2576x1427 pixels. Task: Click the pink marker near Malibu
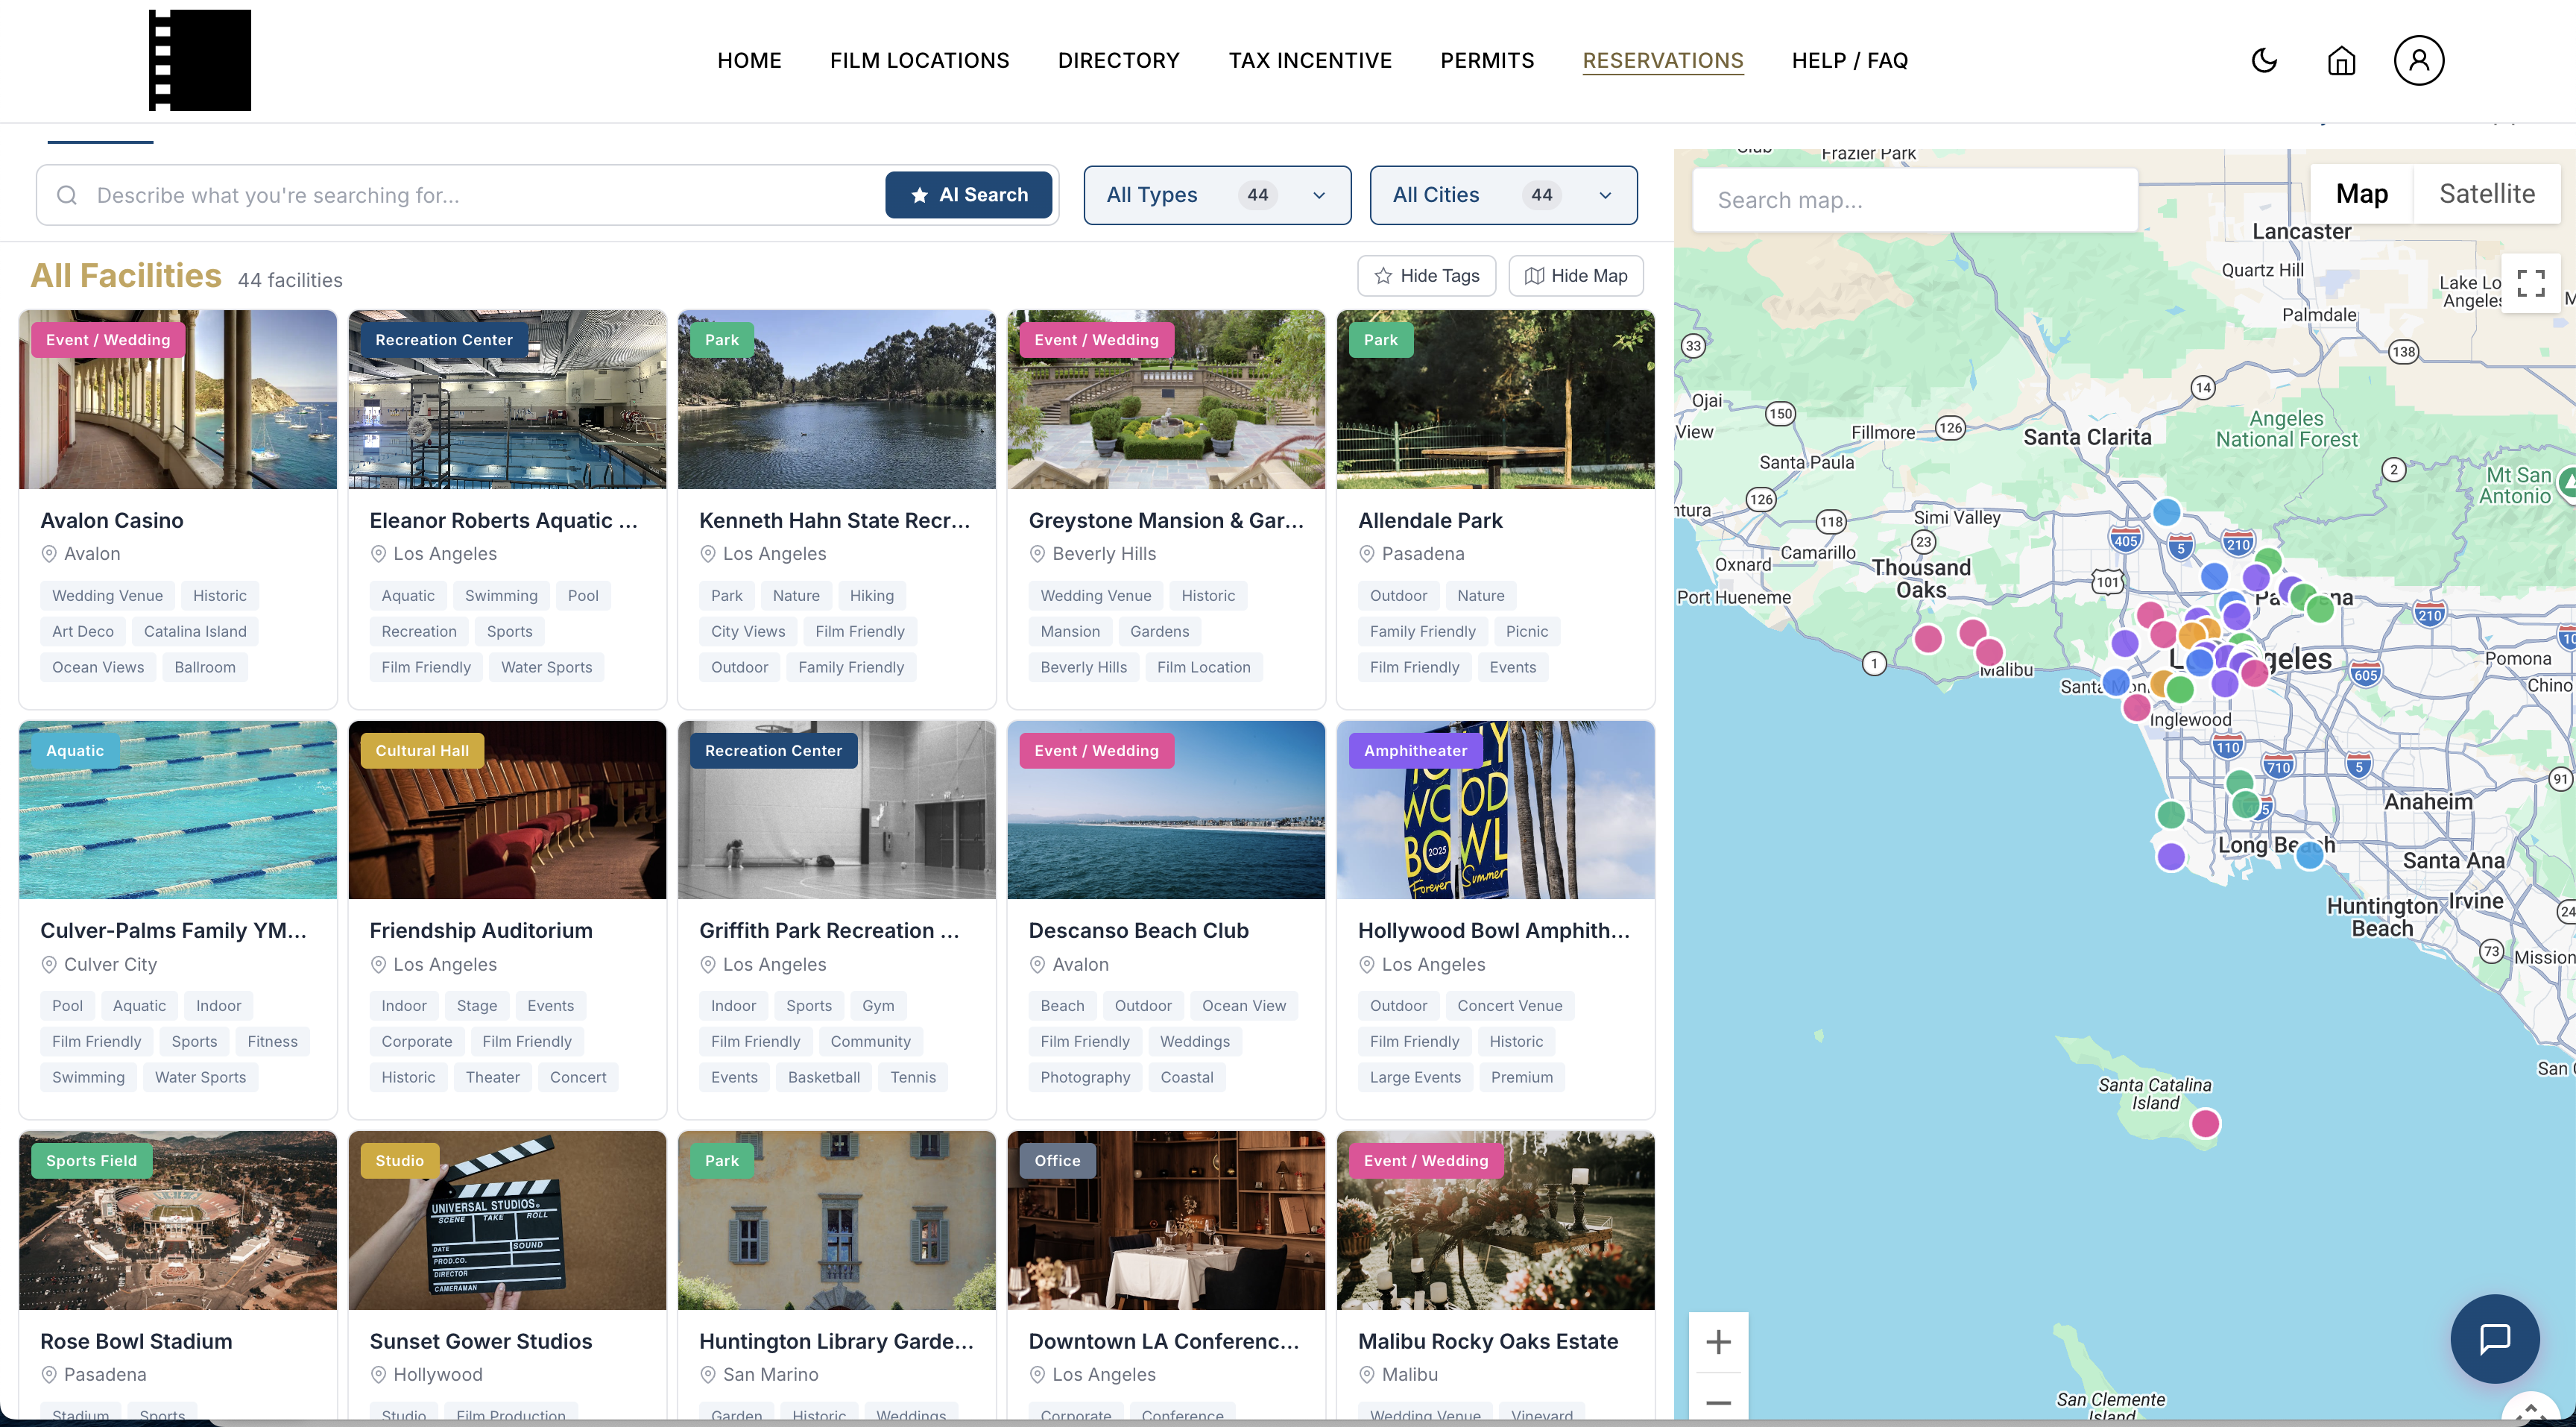point(1989,652)
